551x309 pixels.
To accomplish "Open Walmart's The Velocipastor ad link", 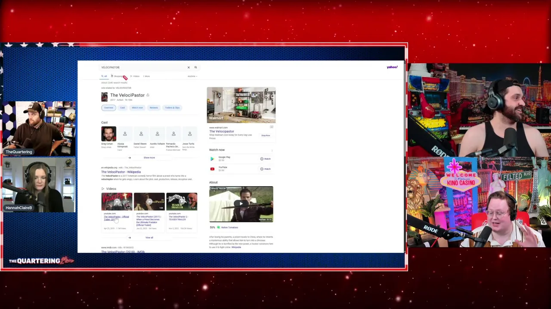I will coord(222,131).
